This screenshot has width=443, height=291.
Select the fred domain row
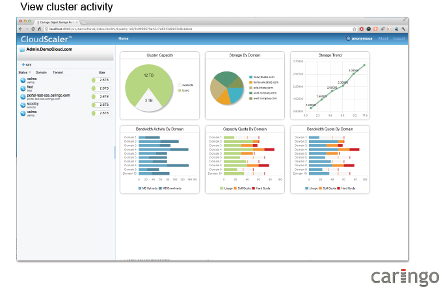tap(65, 88)
